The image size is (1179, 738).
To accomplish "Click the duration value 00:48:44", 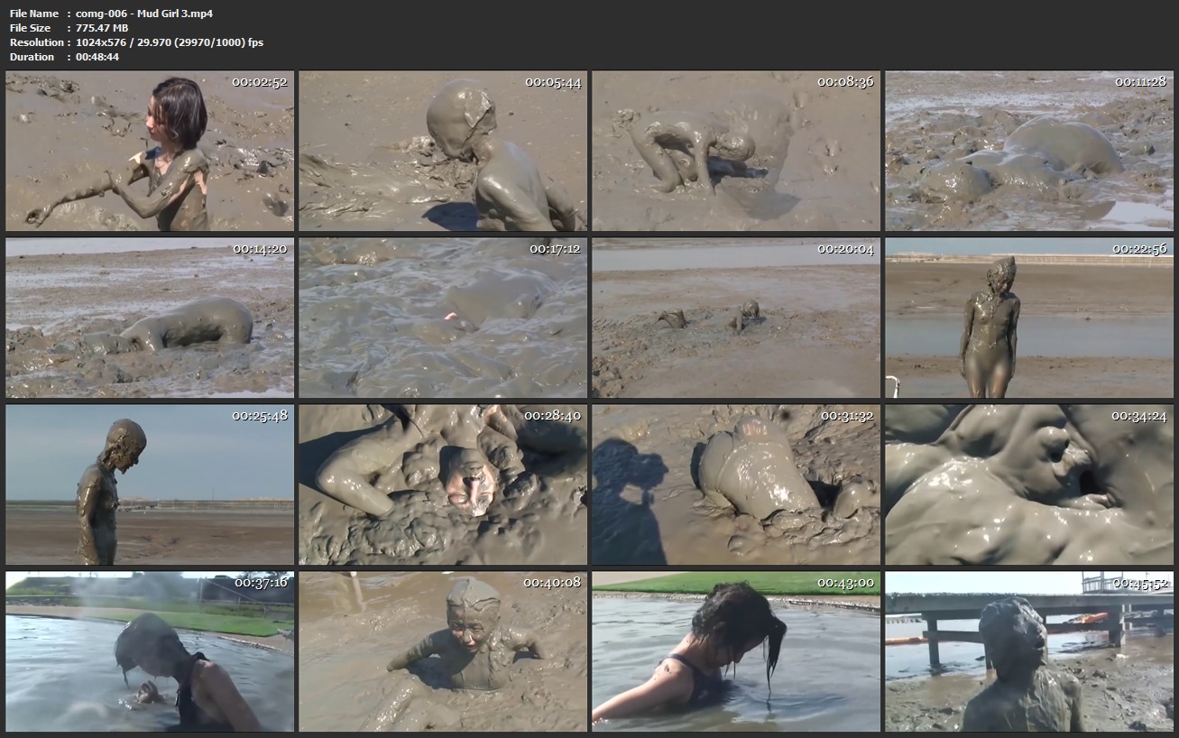I will tap(97, 57).
